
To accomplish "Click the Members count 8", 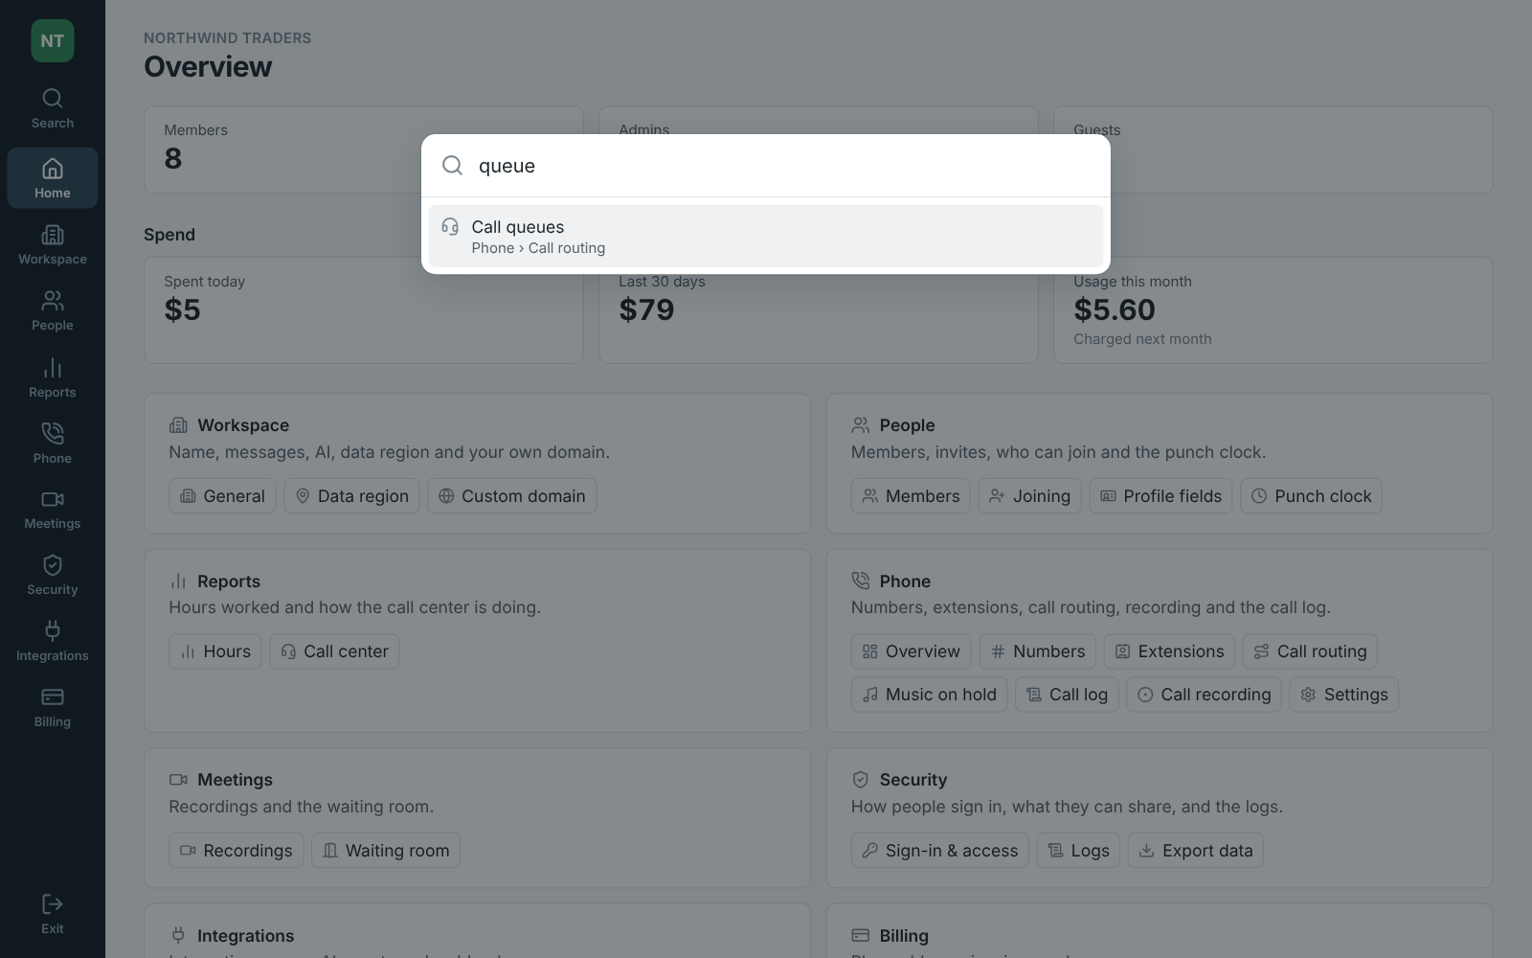I will coord(173,158).
